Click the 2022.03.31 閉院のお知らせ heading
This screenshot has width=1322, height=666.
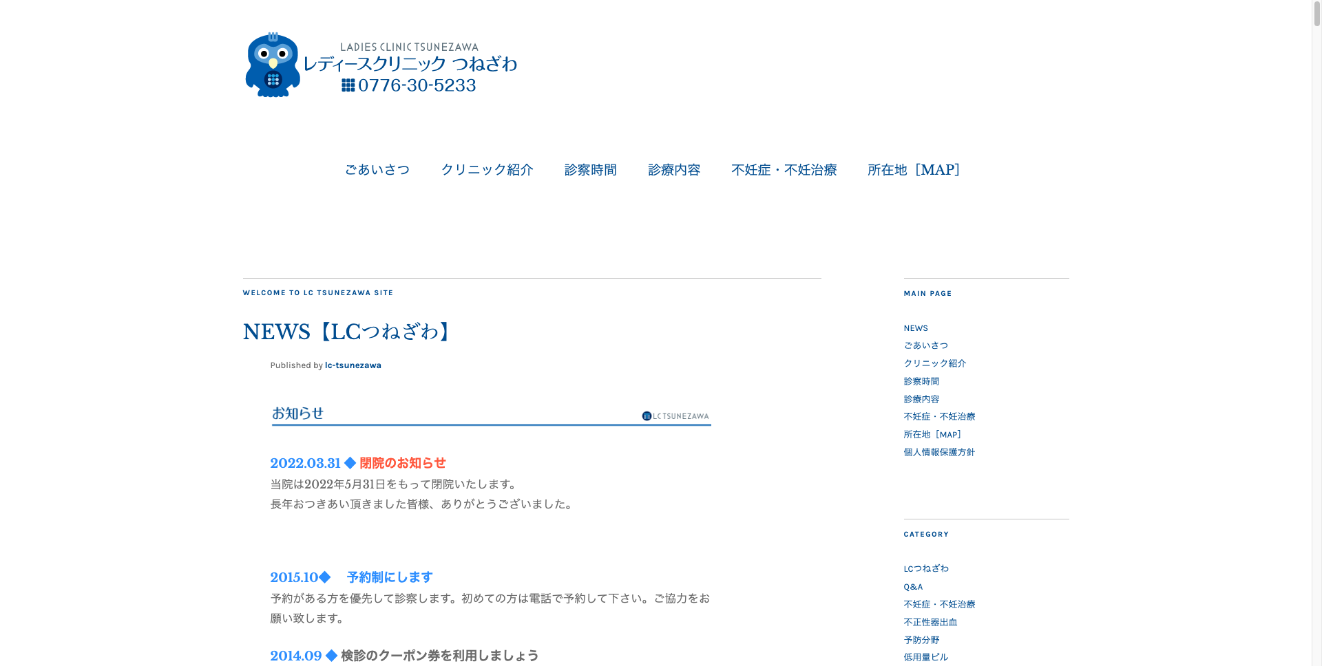pyautogui.click(x=358, y=463)
